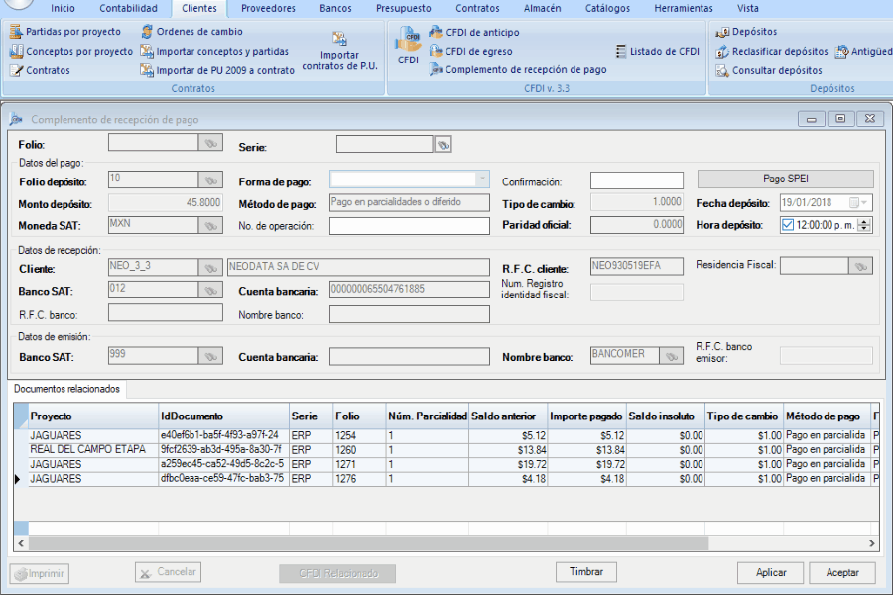Click the Pago SPEI button
The image size is (893, 595).
(786, 178)
